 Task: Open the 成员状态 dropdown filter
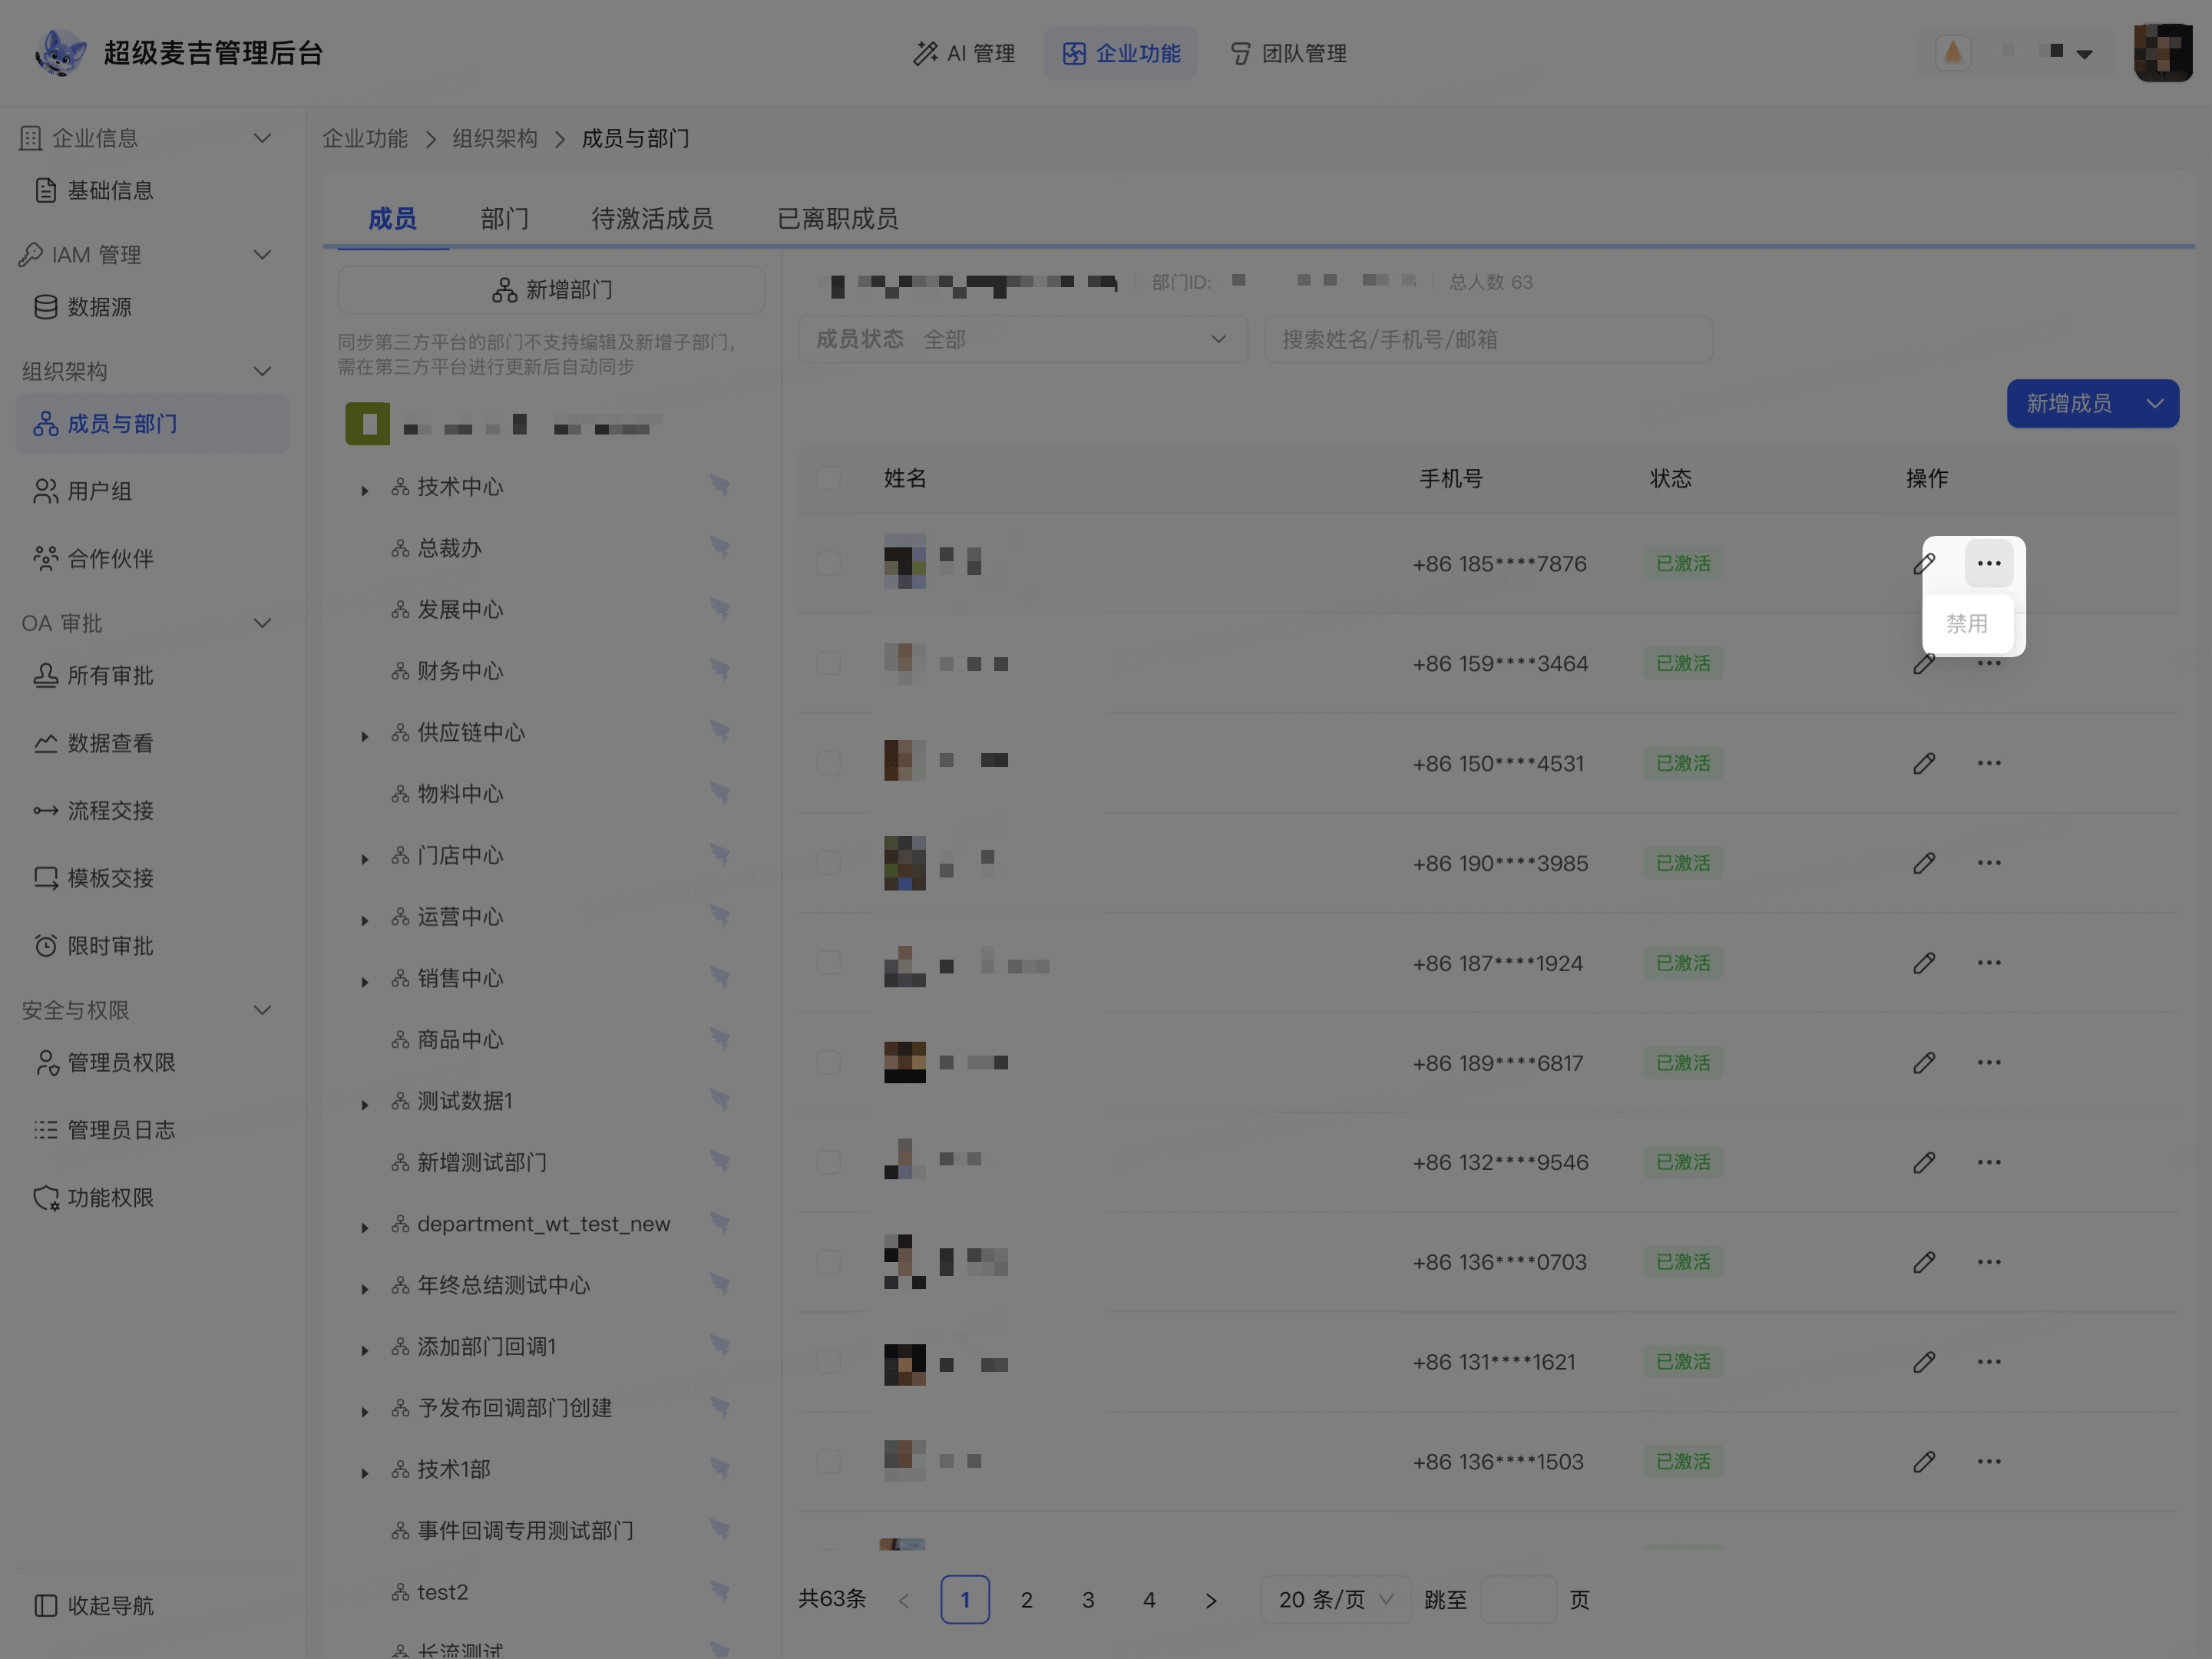coord(1022,339)
